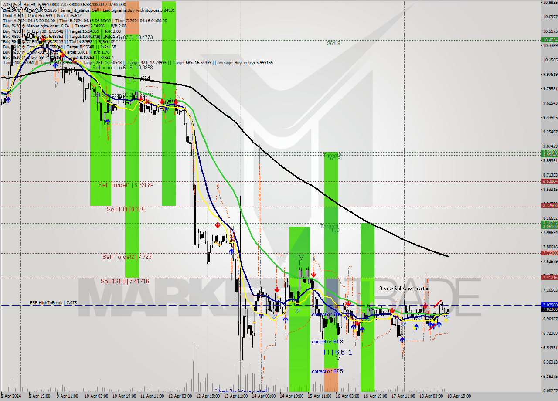Click the '11 Apr 11:00' time label
The image size is (558, 401).
pyautogui.click(x=152, y=396)
